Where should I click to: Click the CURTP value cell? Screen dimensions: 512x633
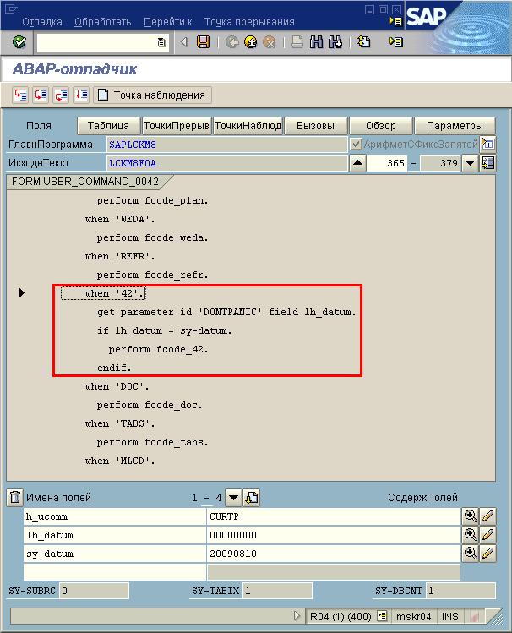coord(333,516)
